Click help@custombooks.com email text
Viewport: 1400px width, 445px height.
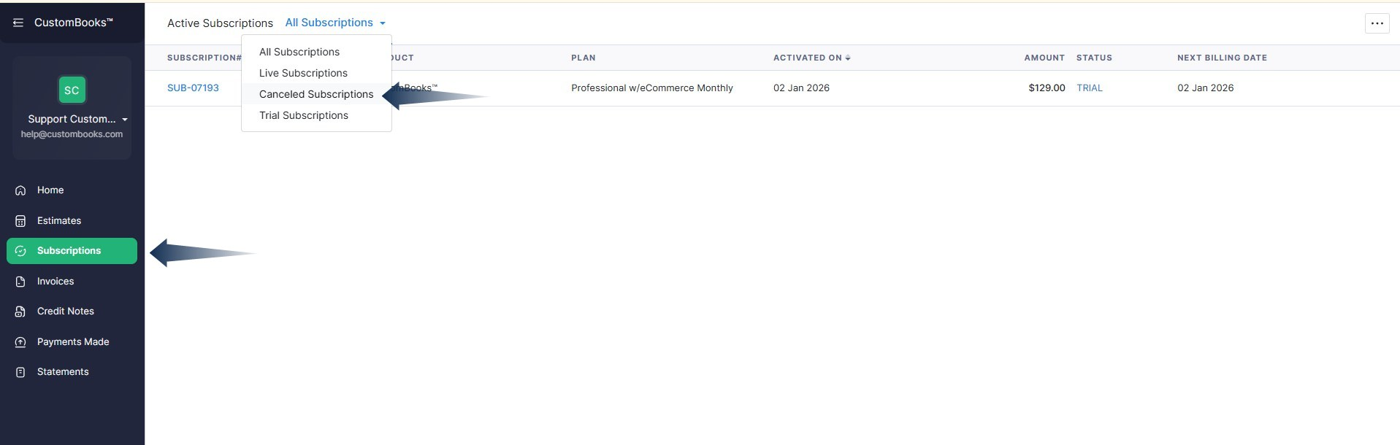[72, 134]
